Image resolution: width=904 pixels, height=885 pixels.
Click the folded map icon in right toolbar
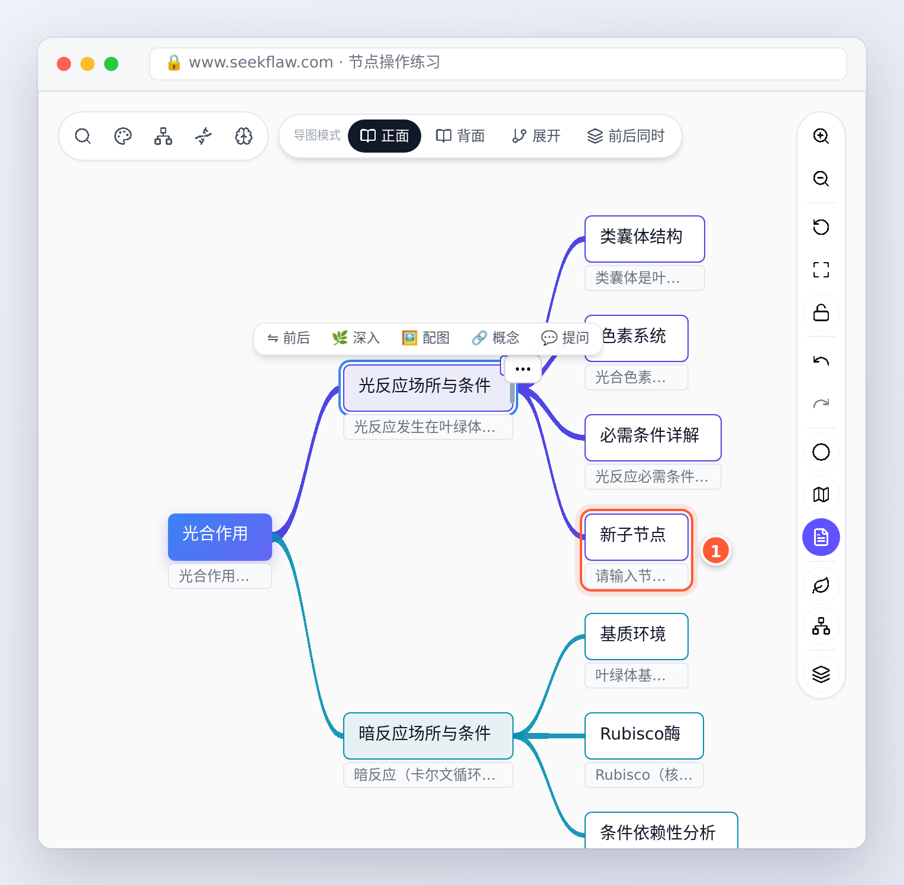(821, 495)
